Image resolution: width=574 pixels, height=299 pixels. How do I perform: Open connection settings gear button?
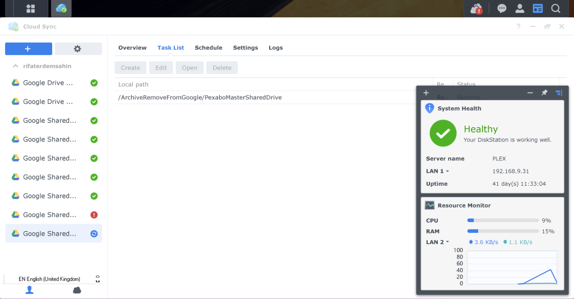[x=78, y=49]
